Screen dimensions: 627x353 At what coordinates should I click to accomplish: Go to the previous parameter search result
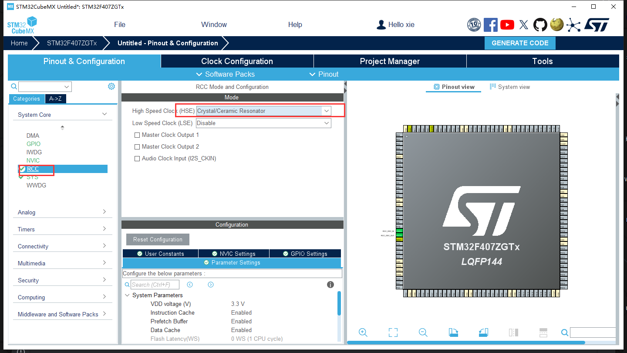pyautogui.click(x=190, y=285)
